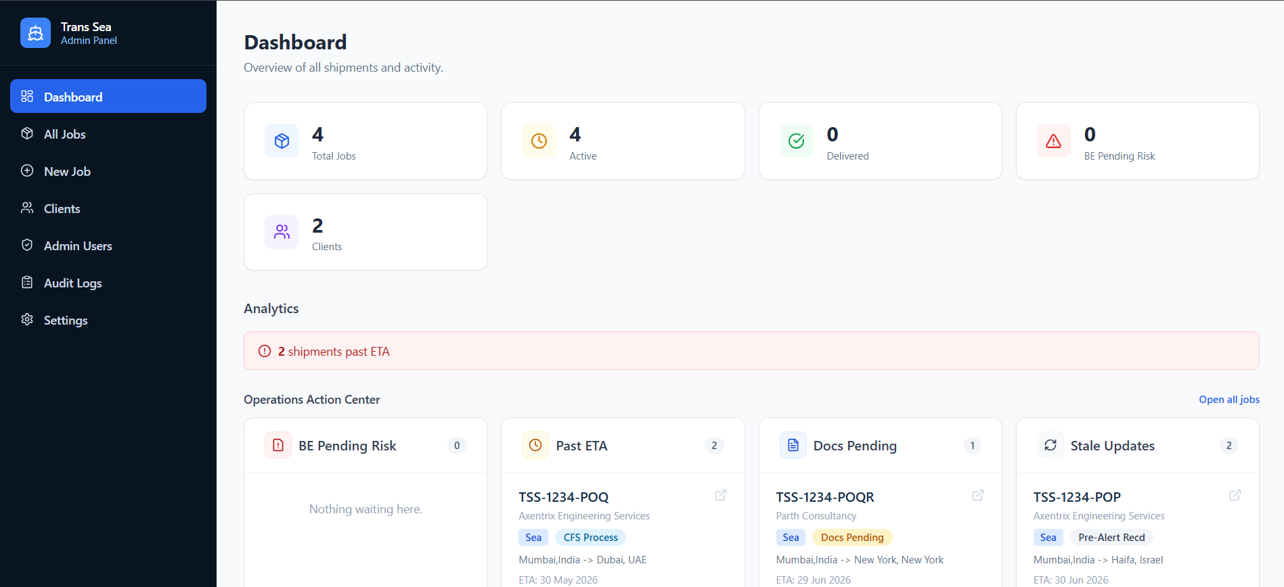Click the Total Jobs stat card label
1284x587 pixels.
click(x=334, y=156)
